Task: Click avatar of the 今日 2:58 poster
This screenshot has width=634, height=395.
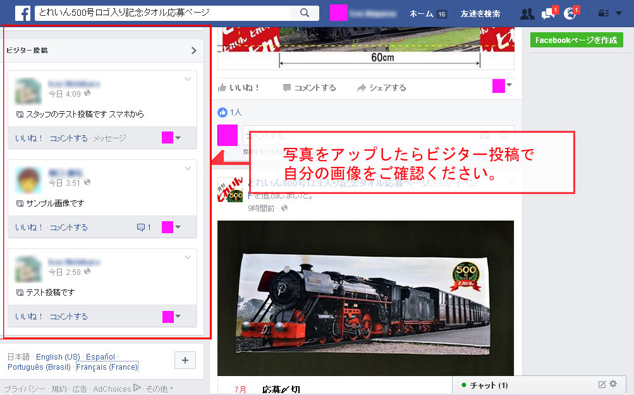Action: pyautogui.click(x=28, y=269)
